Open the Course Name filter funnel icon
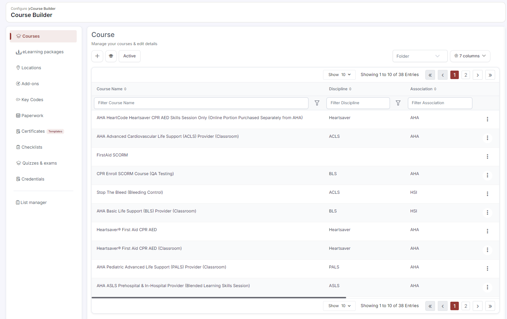Viewport: 507px width, 319px height. [x=317, y=103]
